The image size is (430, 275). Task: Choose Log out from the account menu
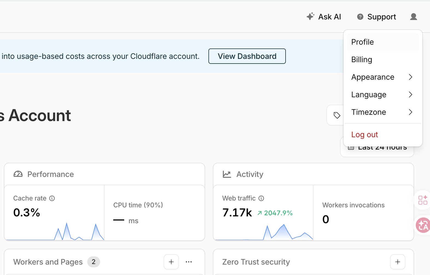(x=383, y=134)
